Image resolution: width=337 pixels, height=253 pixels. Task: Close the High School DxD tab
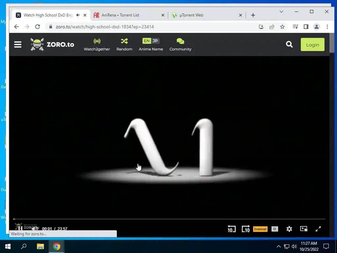85,15
